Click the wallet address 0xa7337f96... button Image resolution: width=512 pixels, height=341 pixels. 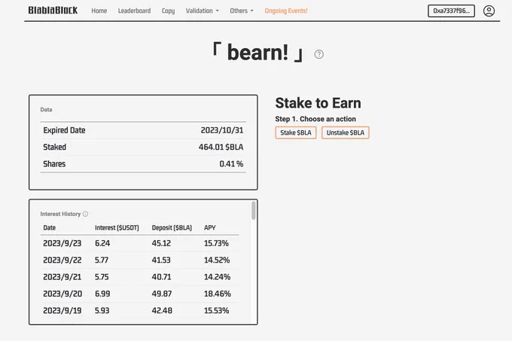pyautogui.click(x=451, y=11)
